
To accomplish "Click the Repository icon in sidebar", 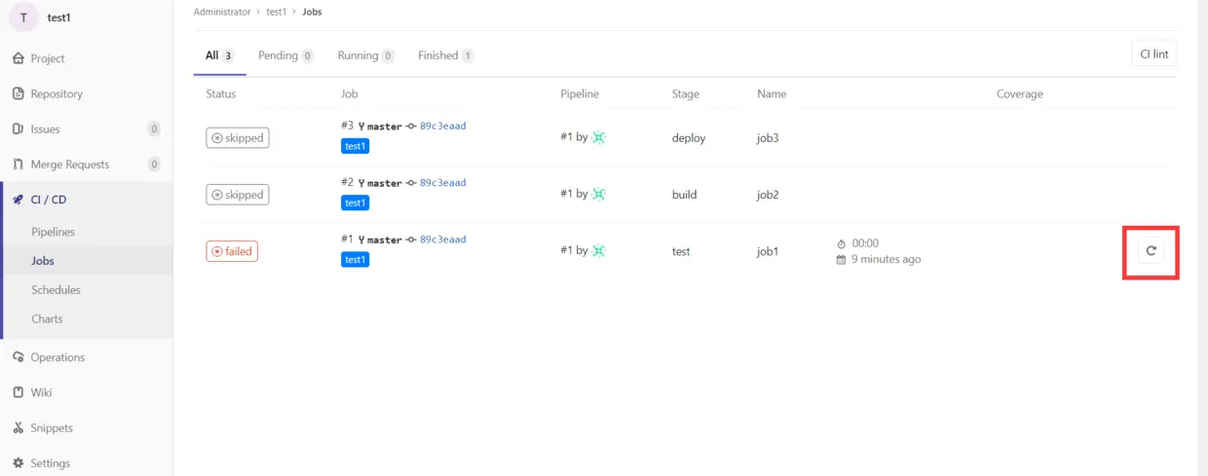I will point(18,93).
